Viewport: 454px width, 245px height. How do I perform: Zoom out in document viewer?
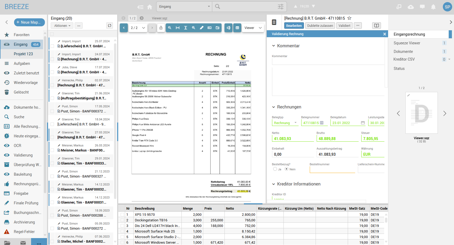point(170,28)
